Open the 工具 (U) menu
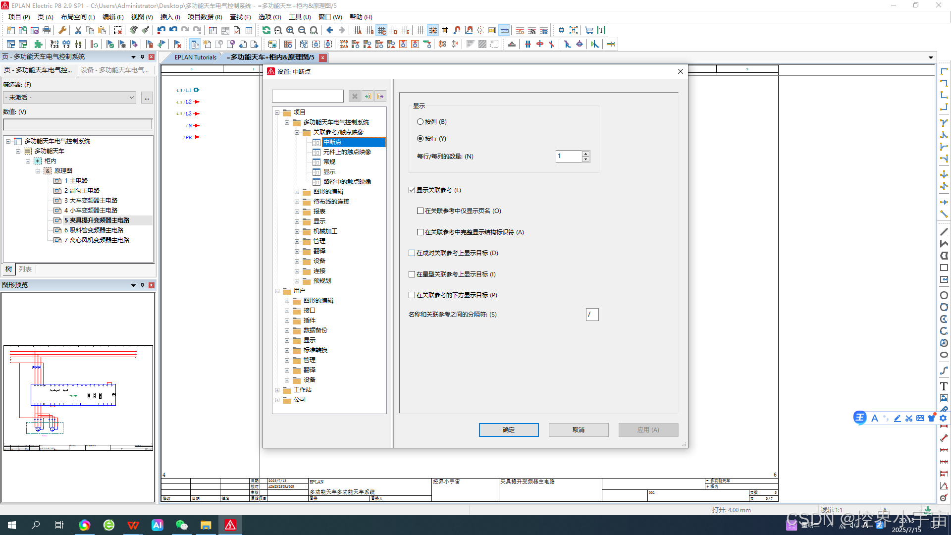Viewport: 951px width, 535px height. (300, 17)
